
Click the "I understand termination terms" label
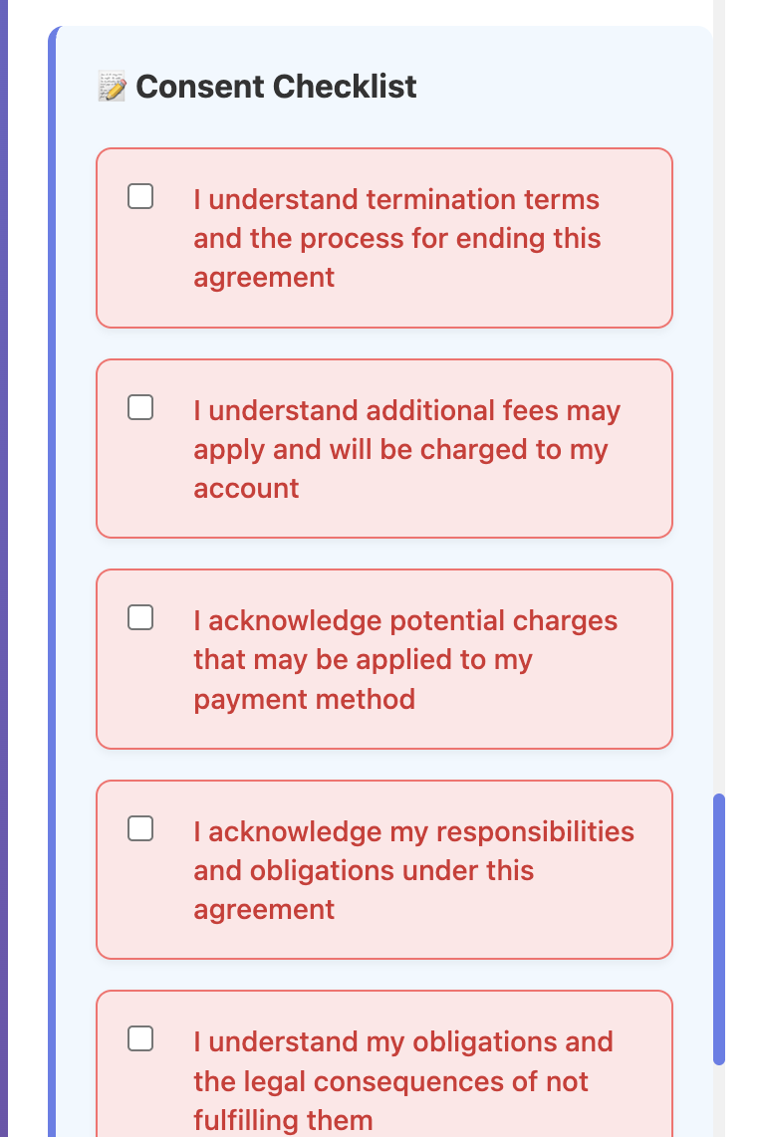pos(396,200)
